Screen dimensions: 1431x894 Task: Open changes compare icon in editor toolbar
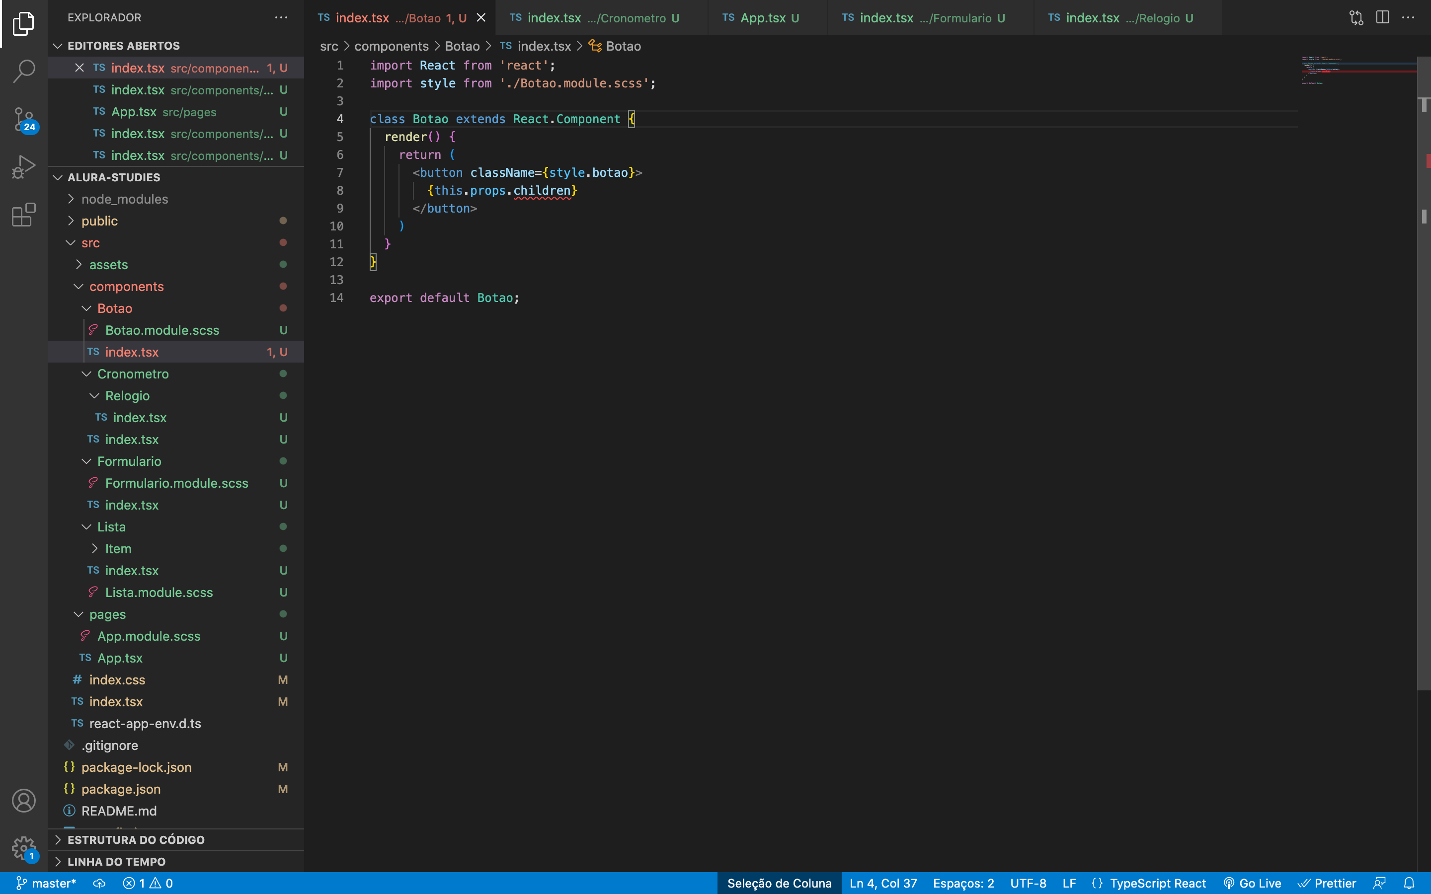tap(1356, 18)
